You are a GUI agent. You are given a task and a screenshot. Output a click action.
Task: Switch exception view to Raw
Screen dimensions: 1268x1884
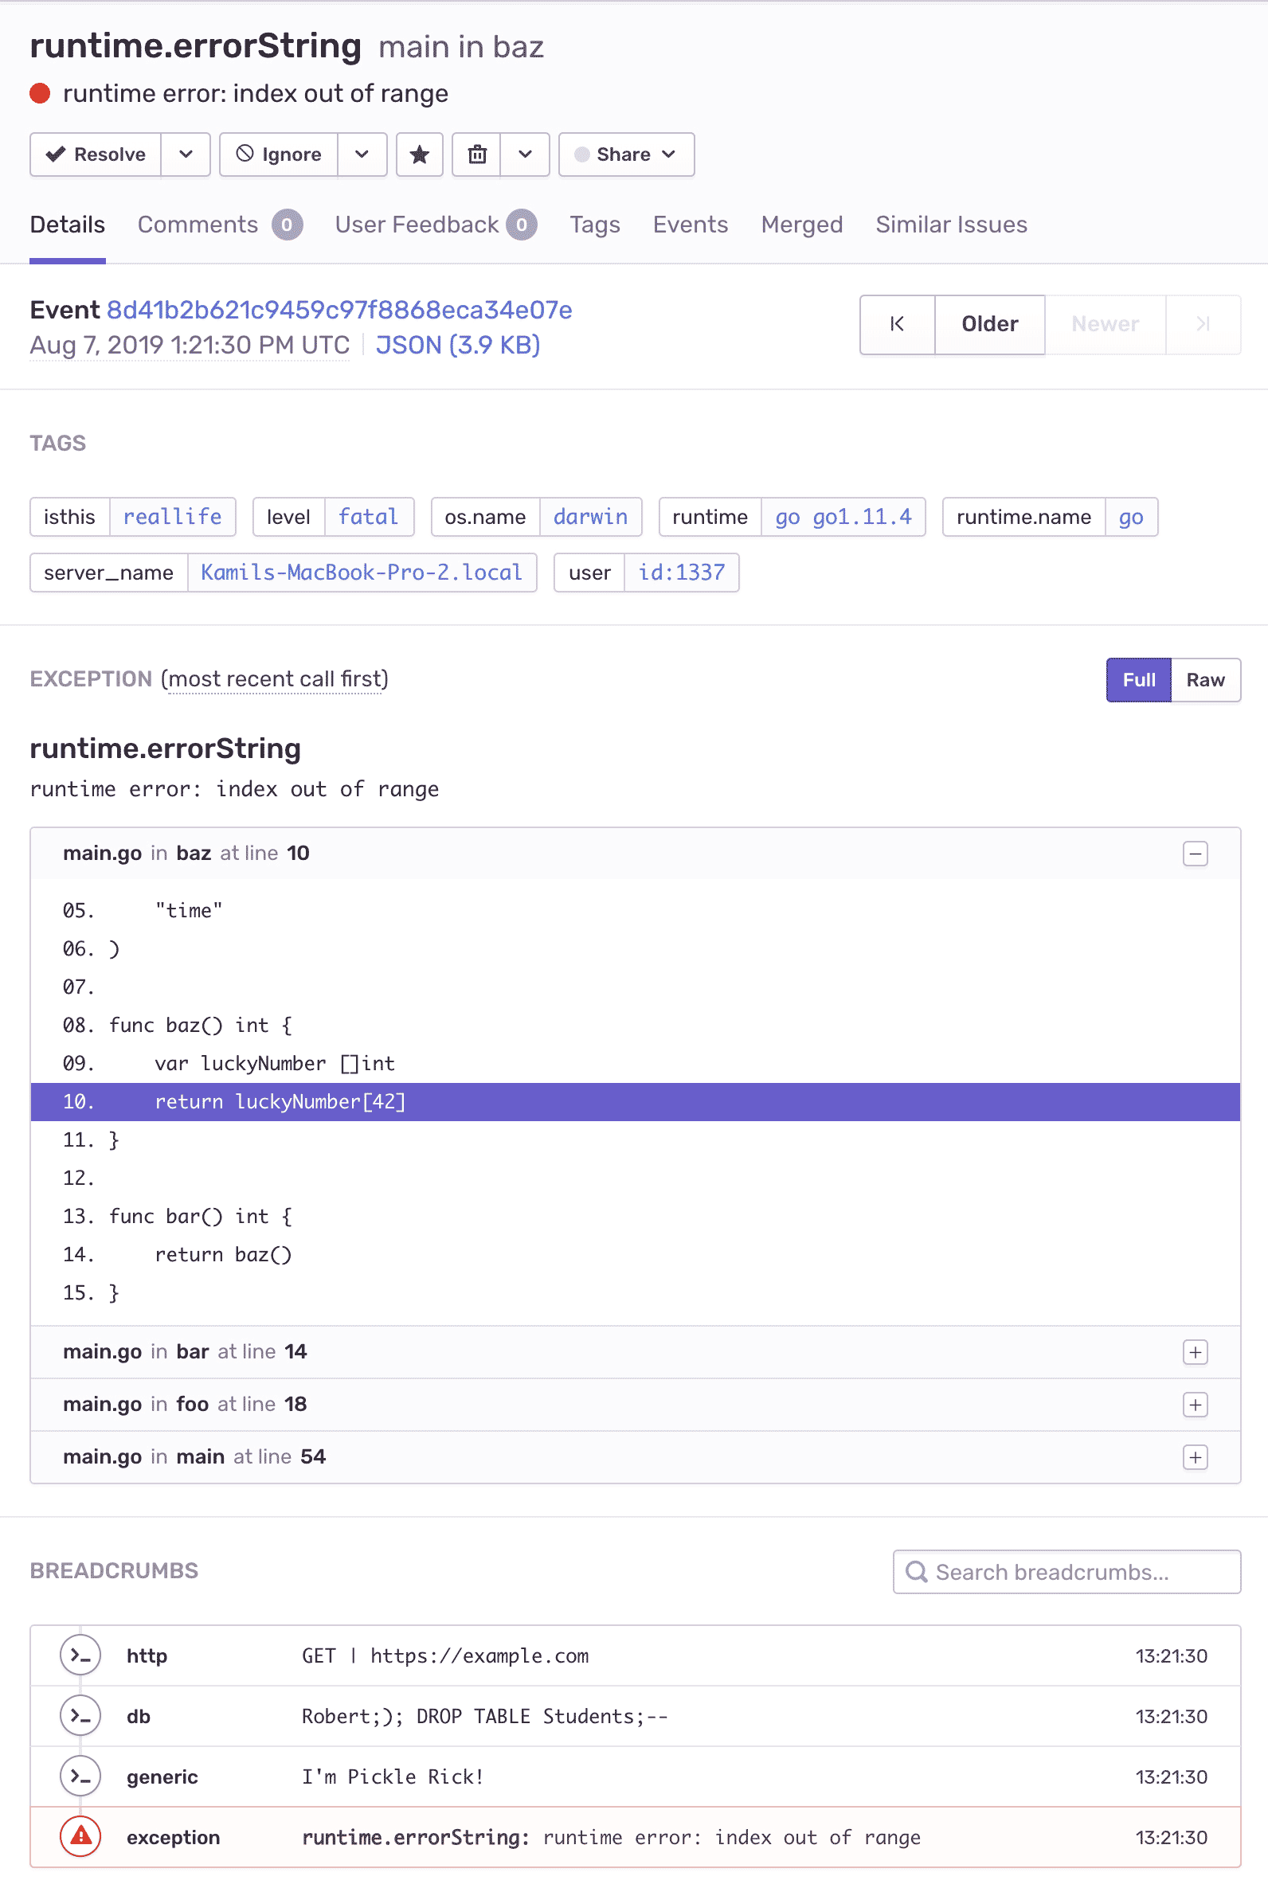(x=1204, y=680)
